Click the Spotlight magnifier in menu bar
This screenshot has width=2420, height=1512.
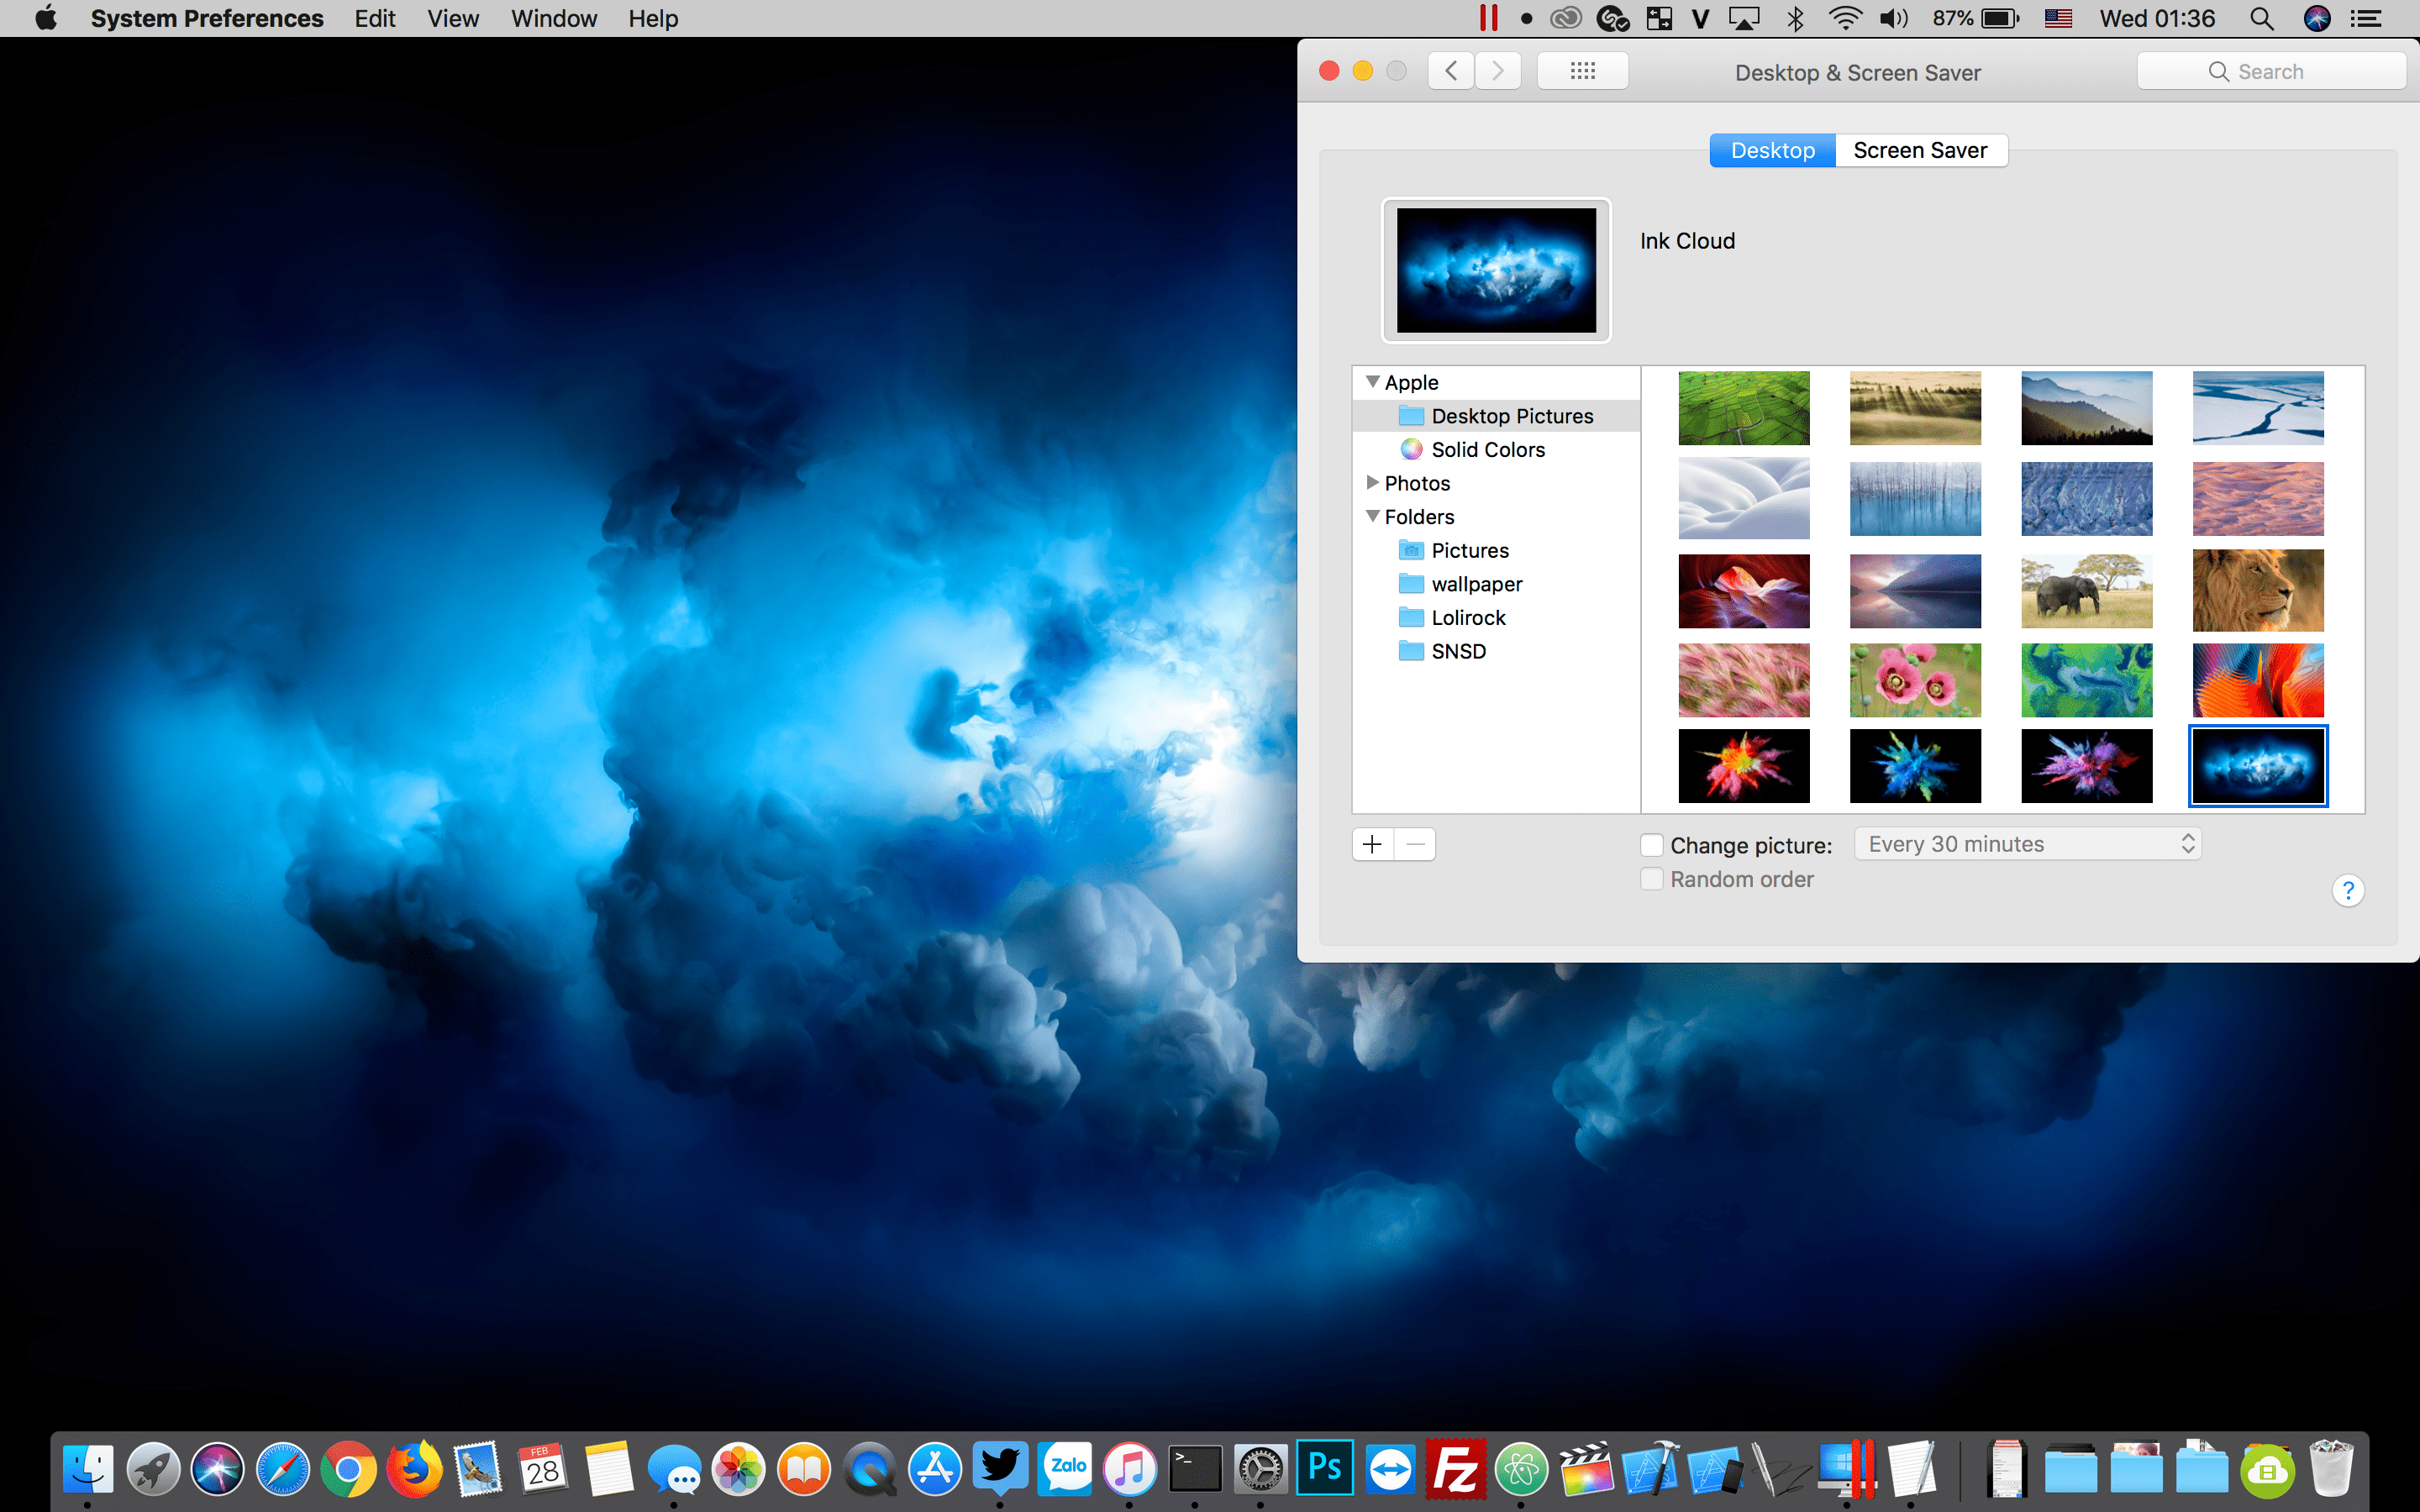tap(2261, 19)
